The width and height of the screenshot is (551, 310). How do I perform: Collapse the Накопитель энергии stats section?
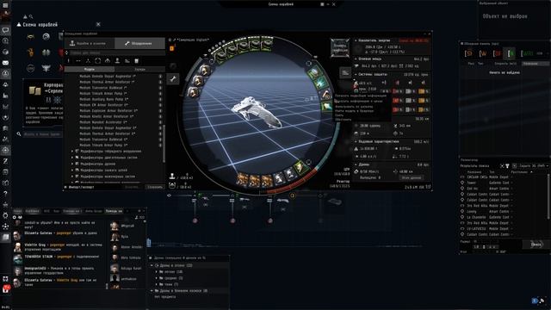tap(356, 40)
